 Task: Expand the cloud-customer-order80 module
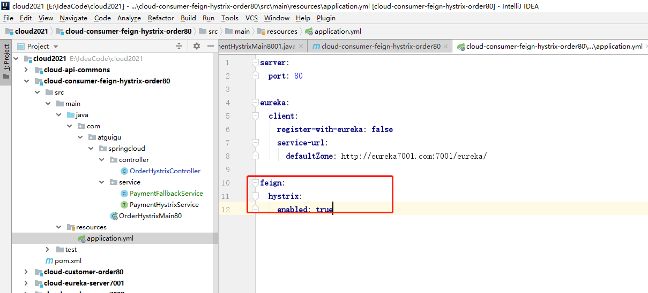click(26, 272)
